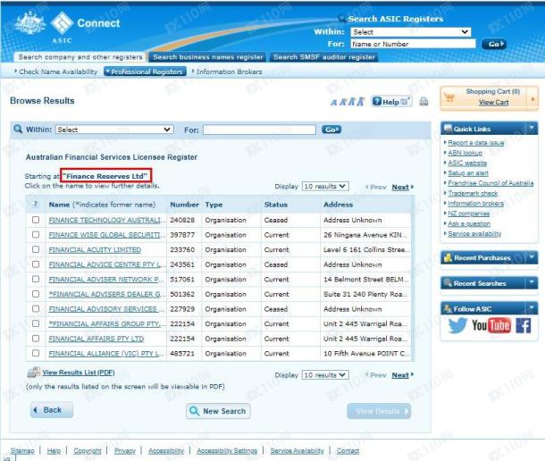Expand the Recent Searches panel arrow
545x461 pixels.
point(532,282)
